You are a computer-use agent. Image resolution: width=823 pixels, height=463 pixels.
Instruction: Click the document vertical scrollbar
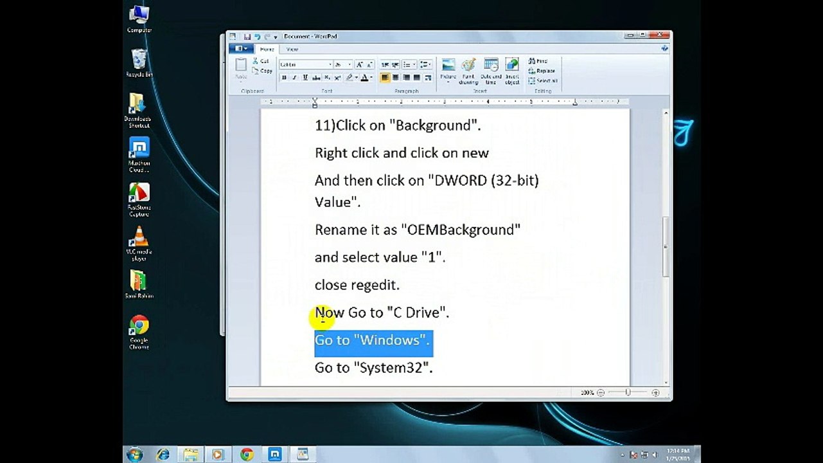click(x=666, y=247)
